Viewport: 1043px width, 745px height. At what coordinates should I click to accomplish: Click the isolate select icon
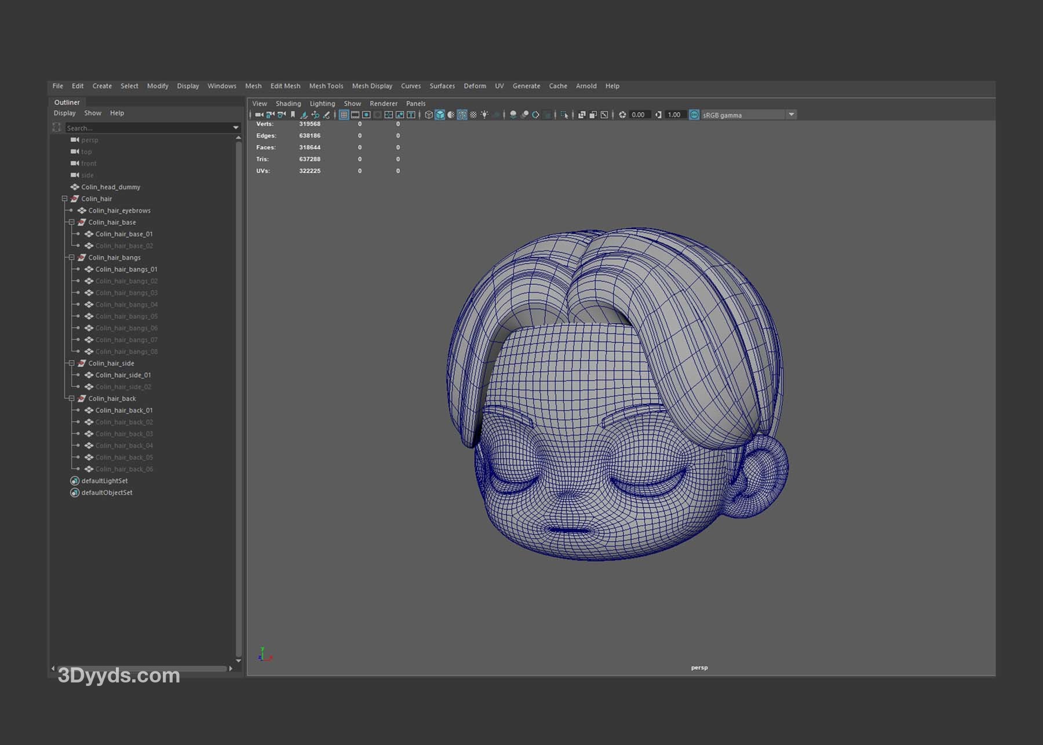click(x=564, y=115)
